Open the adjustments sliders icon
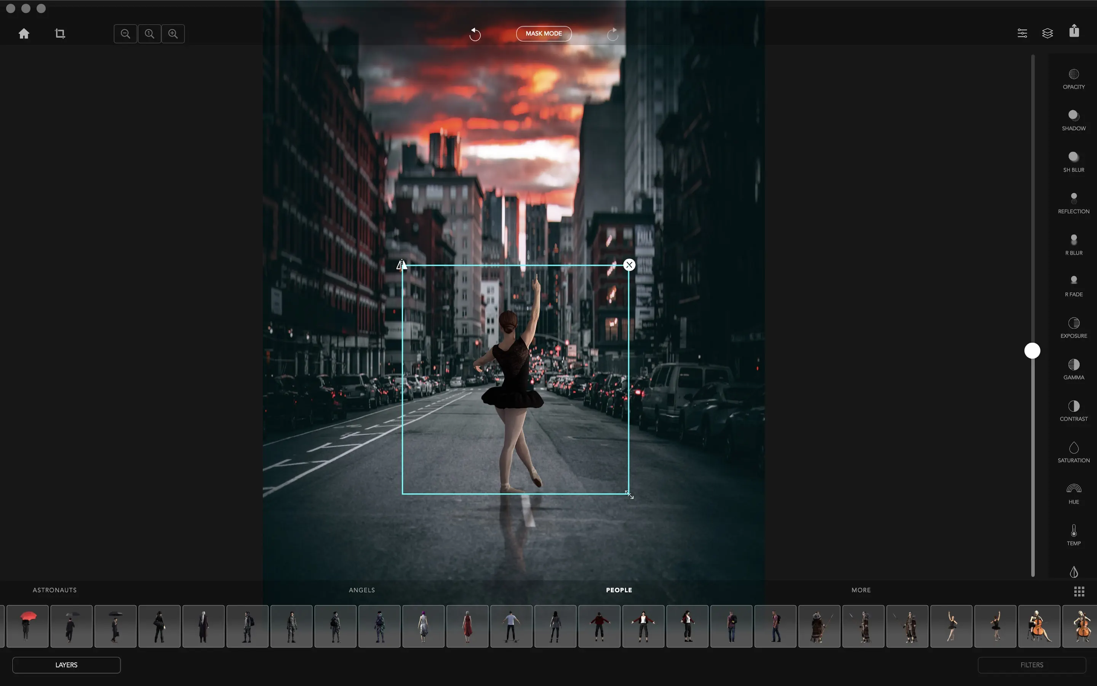Screen dimensions: 1097x686 point(1022,33)
